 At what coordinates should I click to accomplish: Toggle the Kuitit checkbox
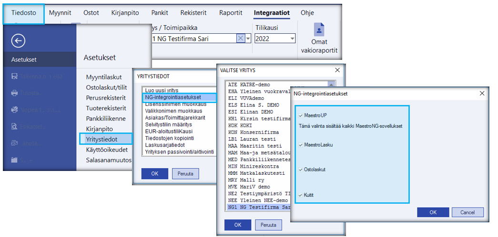tap(300, 195)
